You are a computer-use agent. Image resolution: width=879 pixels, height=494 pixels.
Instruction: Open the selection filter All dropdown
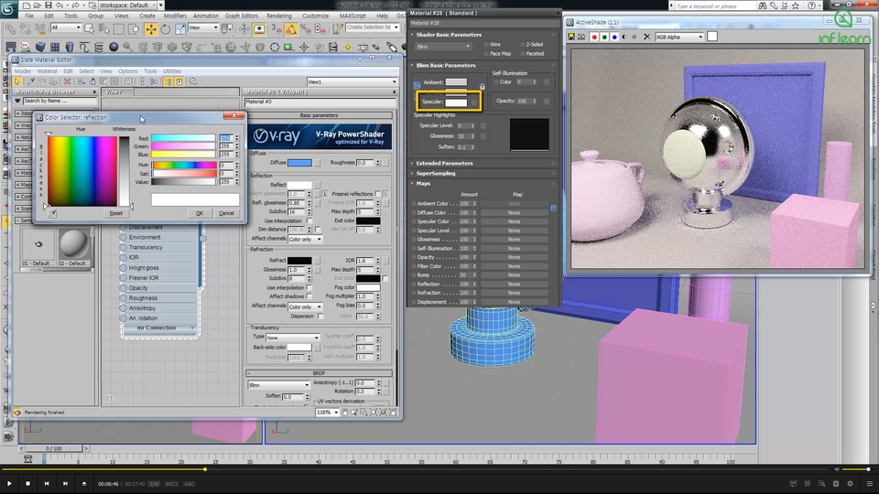pyautogui.click(x=66, y=27)
